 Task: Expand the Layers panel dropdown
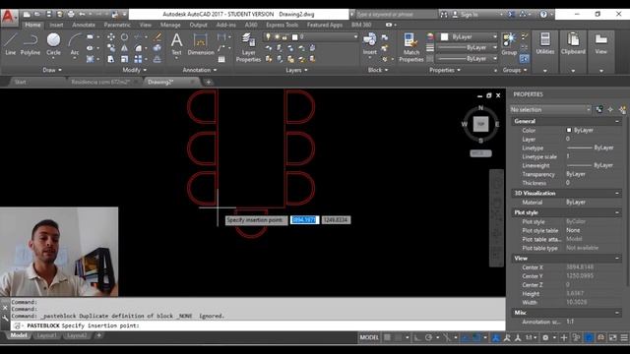[296, 70]
